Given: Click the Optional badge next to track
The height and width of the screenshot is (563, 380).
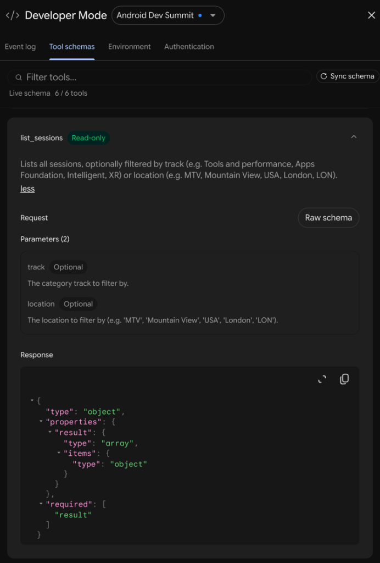Looking at the screenshot, I should [x=68, y=267].
